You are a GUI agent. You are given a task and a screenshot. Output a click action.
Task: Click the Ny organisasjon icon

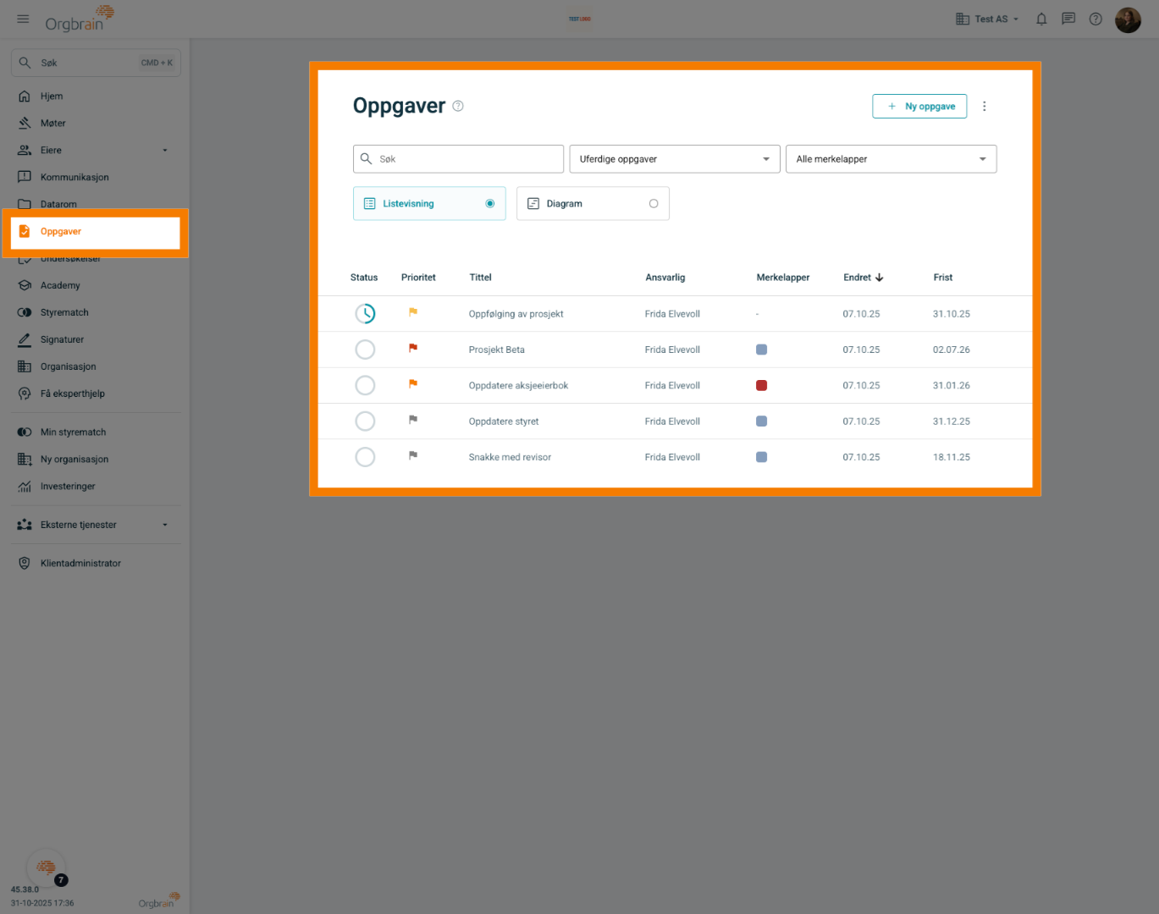pos(25,460)
